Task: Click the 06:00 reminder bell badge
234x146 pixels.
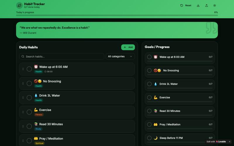Action: 49,72
